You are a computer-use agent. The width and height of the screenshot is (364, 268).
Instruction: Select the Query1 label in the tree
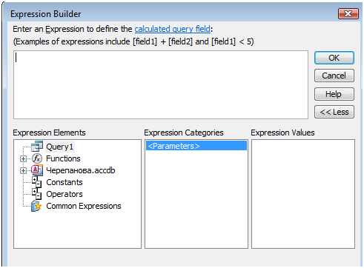(x=60, y=147)
